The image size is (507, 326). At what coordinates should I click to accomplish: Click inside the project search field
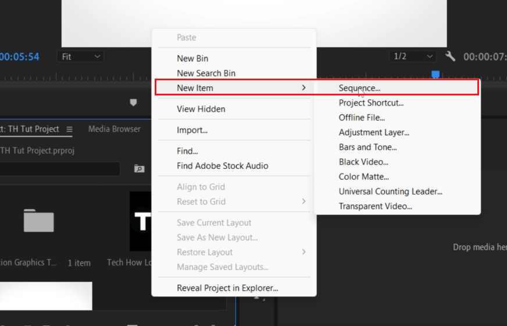point(58,169)
